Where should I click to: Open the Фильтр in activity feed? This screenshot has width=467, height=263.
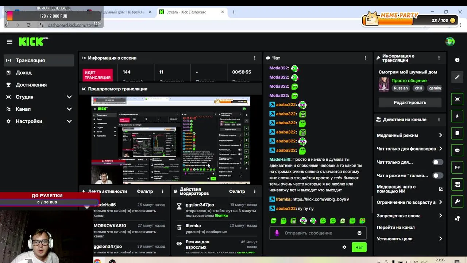click(145, 191)
